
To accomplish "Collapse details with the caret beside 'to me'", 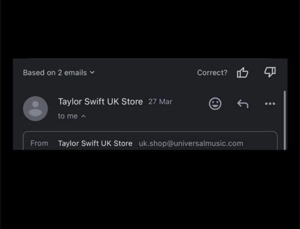I will tap(83, 116).
